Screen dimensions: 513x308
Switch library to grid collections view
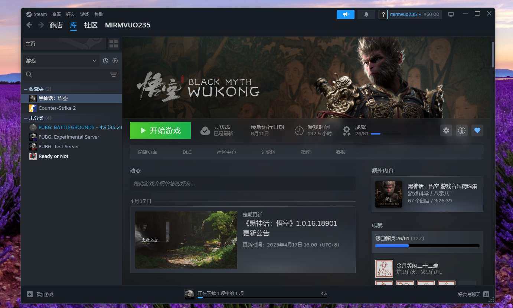pos(114,44)
